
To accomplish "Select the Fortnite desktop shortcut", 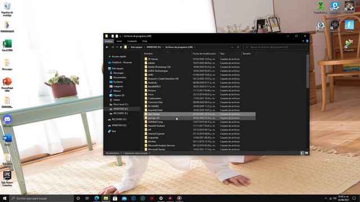I will point(349,26).
